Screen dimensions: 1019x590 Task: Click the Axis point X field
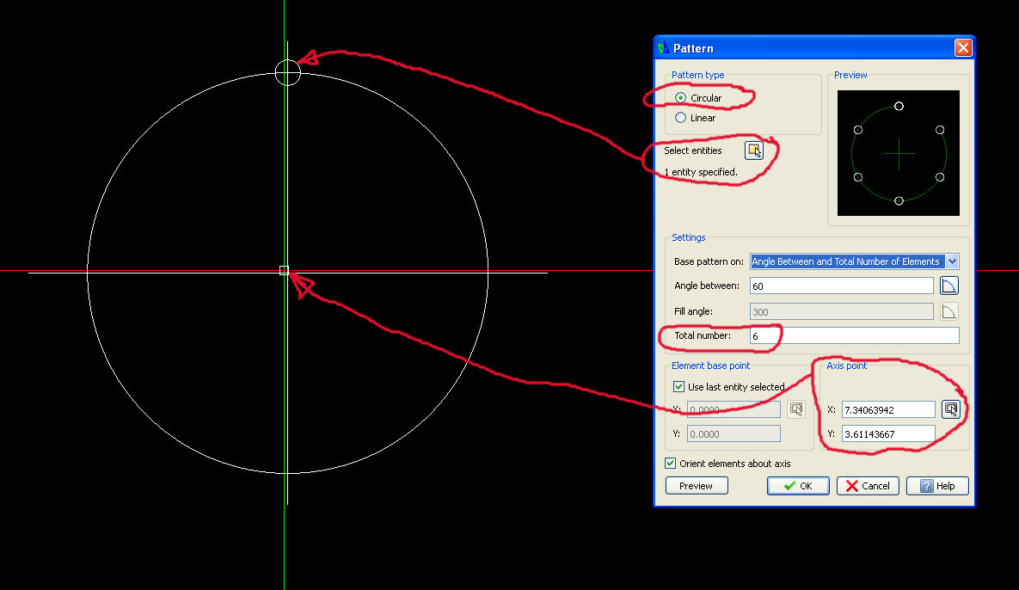888,409
